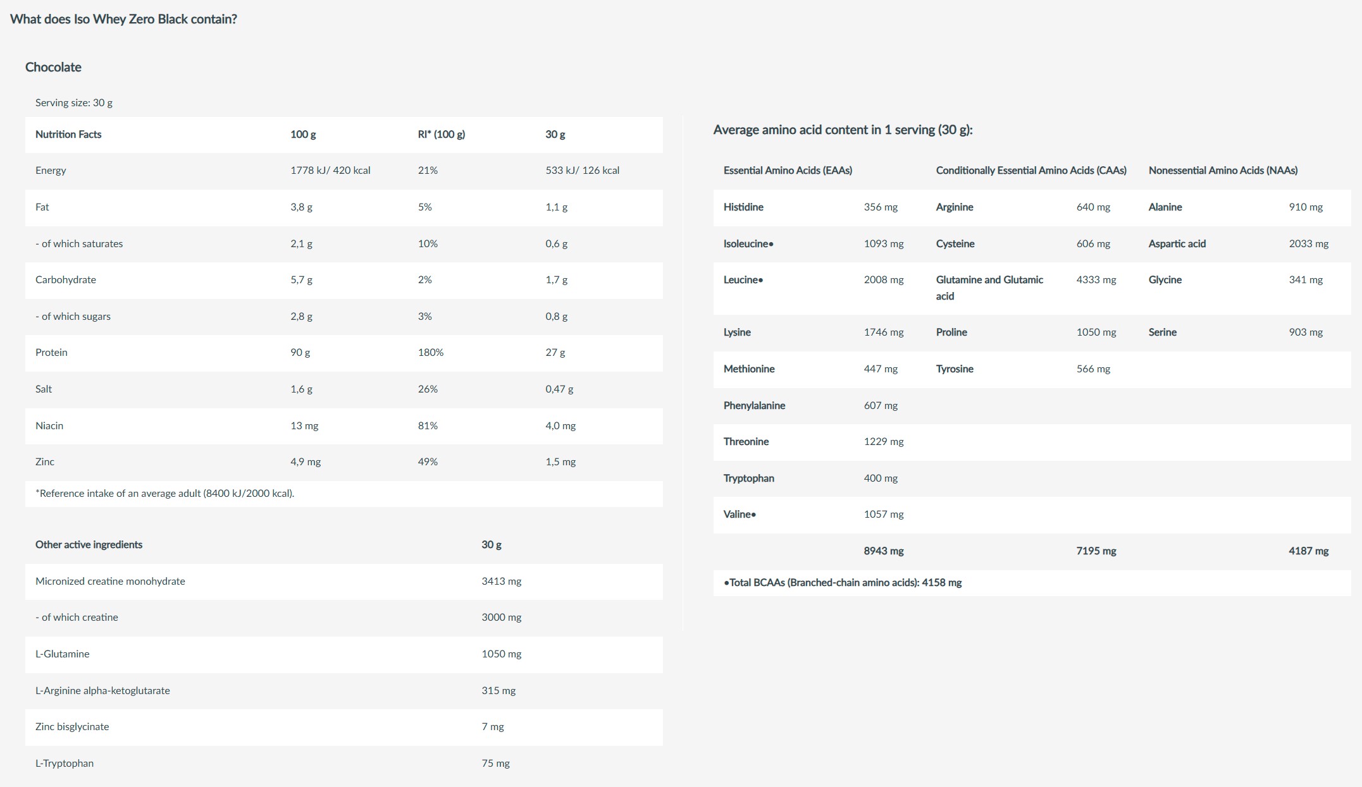
Task: Click the 'Nutrition Facts' column header
Action: click(x=68, y=134)
